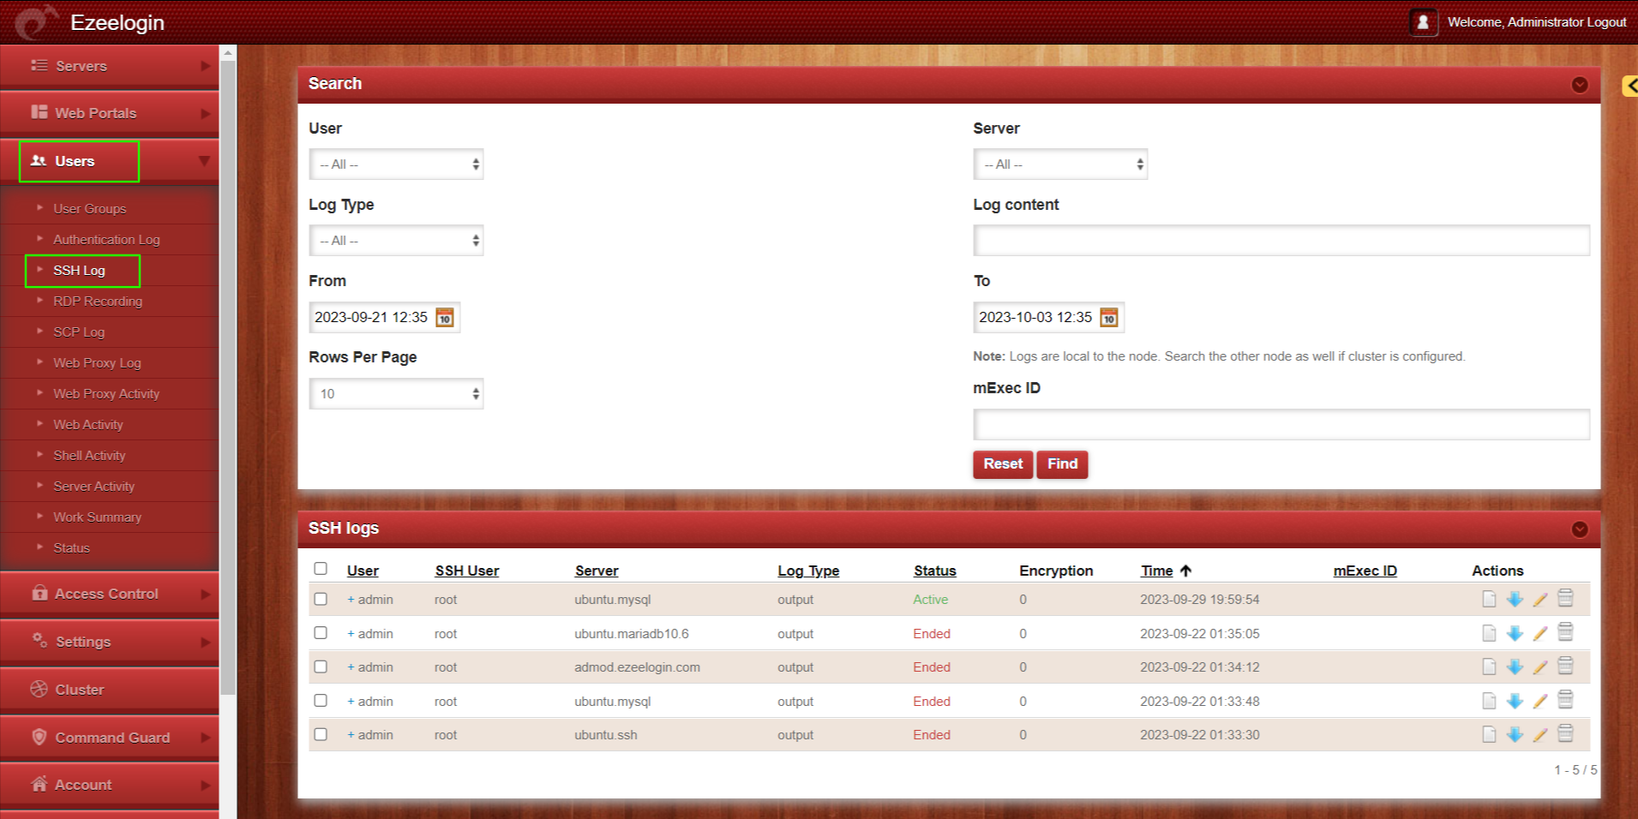Click the Log content input field
1638x819 pixels.
pos(1281,241)
